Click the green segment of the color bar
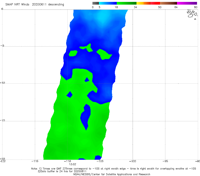Image resolution: width=200 pixels, height=176 pixels. point(126,3)
